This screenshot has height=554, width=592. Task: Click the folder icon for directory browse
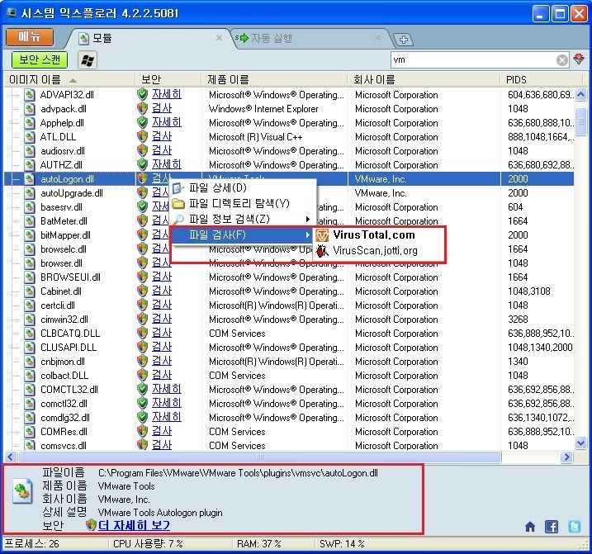point(178,204)
